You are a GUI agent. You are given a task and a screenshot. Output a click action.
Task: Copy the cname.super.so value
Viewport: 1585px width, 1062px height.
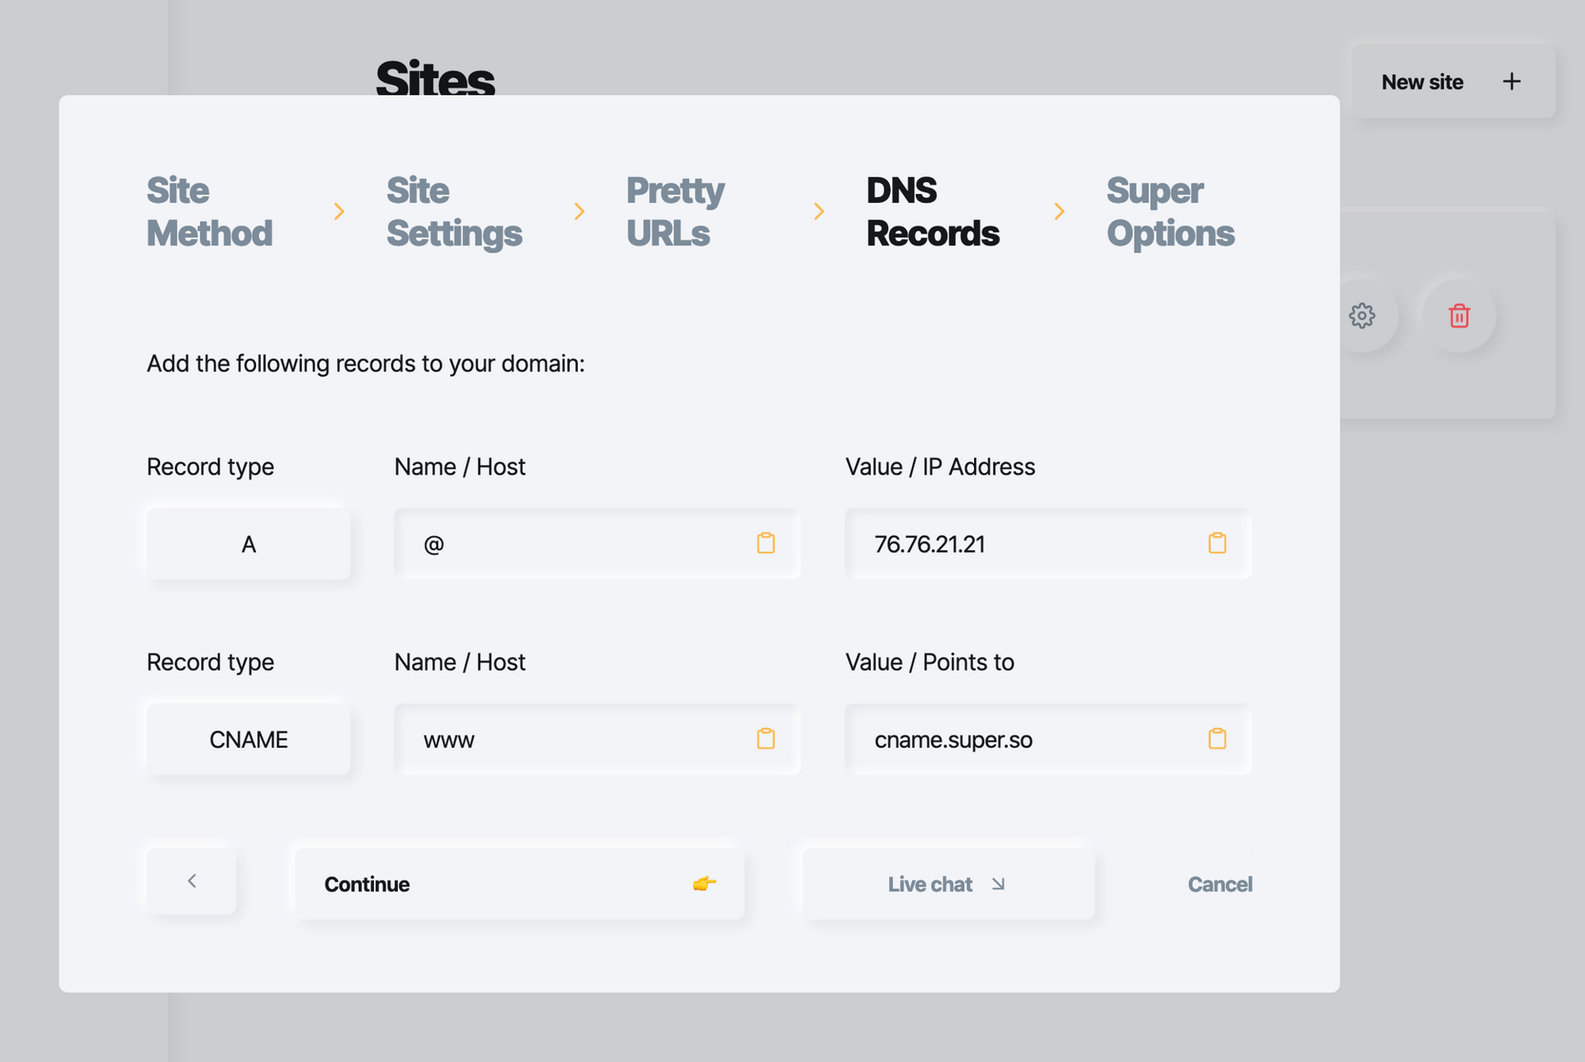[1217, 739]
